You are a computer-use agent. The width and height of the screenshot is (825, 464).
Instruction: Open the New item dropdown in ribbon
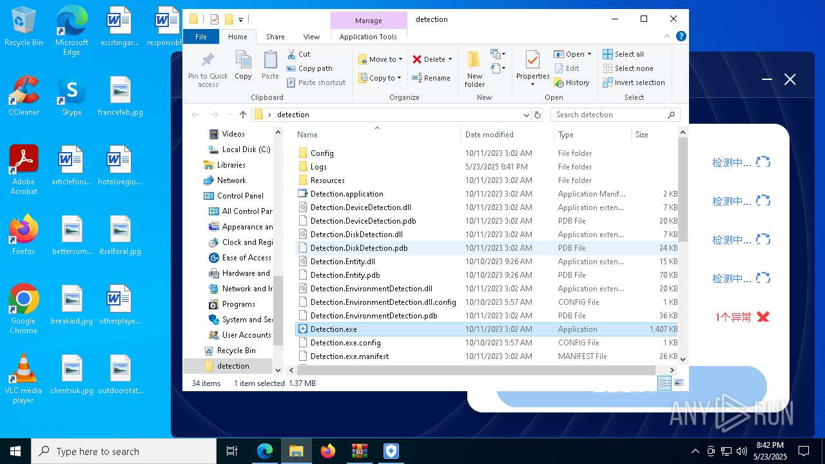tap(497, 54)
